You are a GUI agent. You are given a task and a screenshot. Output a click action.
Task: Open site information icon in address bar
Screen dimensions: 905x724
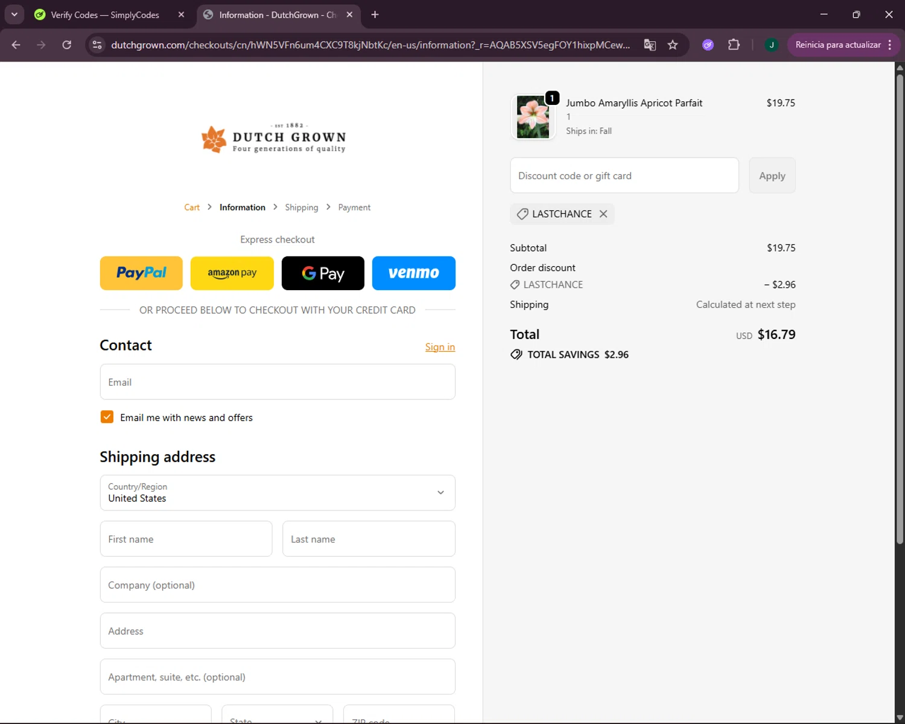(97, 45)
